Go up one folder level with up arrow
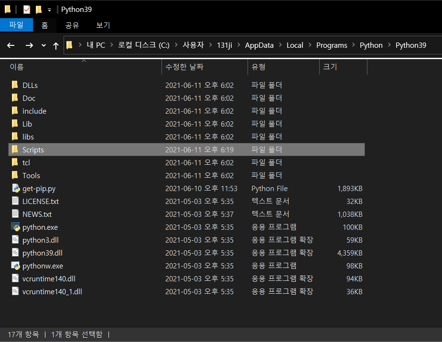Screen dimensions: 442x342 point(56,46)
